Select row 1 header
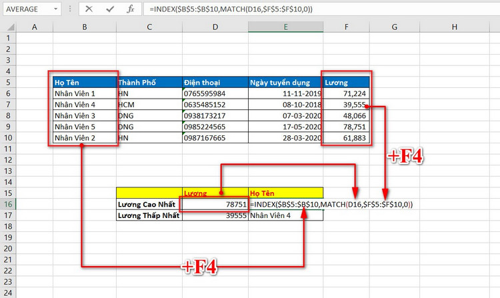 click(x=8, y=38)
